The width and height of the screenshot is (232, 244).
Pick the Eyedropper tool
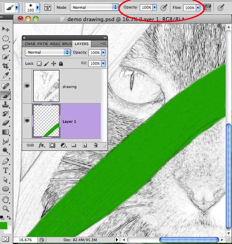(x=6, y=75)
